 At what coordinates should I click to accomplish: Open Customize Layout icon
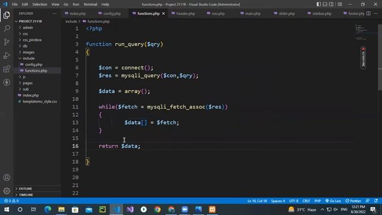(340, 4)
